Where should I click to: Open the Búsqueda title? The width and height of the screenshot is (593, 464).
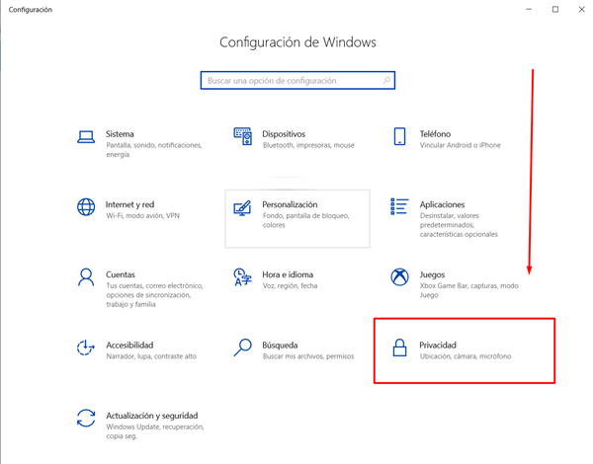point(280,345)
